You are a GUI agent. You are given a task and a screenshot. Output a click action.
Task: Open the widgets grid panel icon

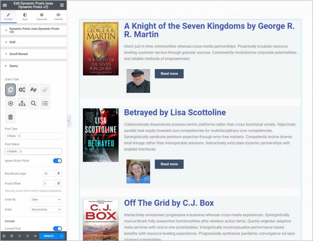pos(62,5)
